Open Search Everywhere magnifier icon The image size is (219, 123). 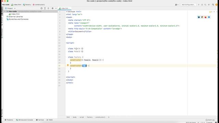click(213, 5)
